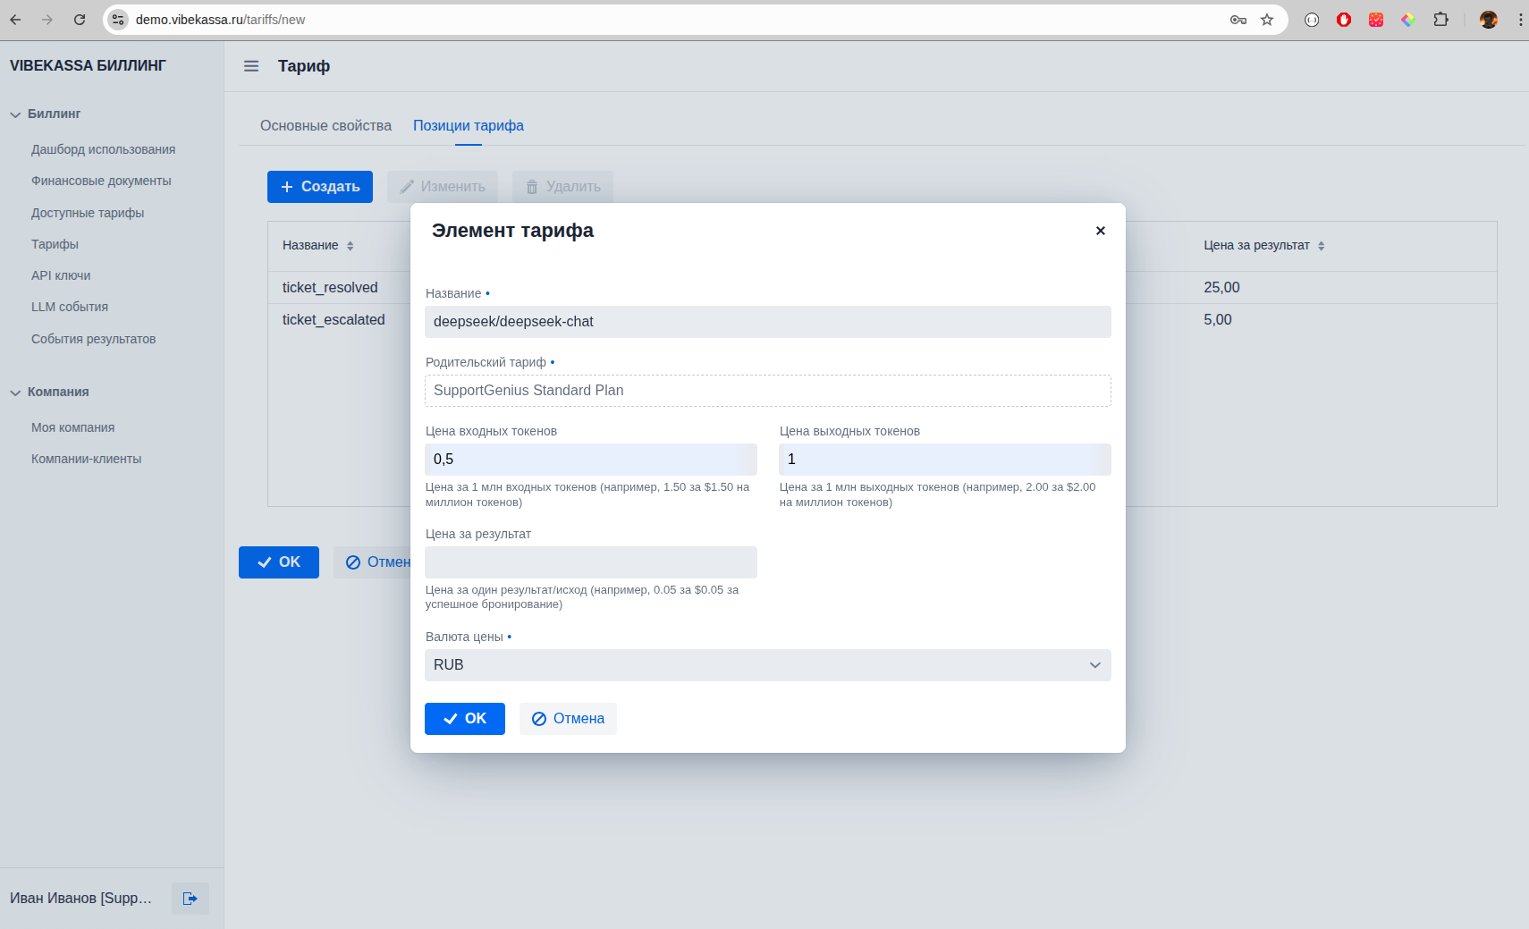Click the Цена выходных токенов field
The width and height of the screenshot is (1529, 929).
[944, 460]
